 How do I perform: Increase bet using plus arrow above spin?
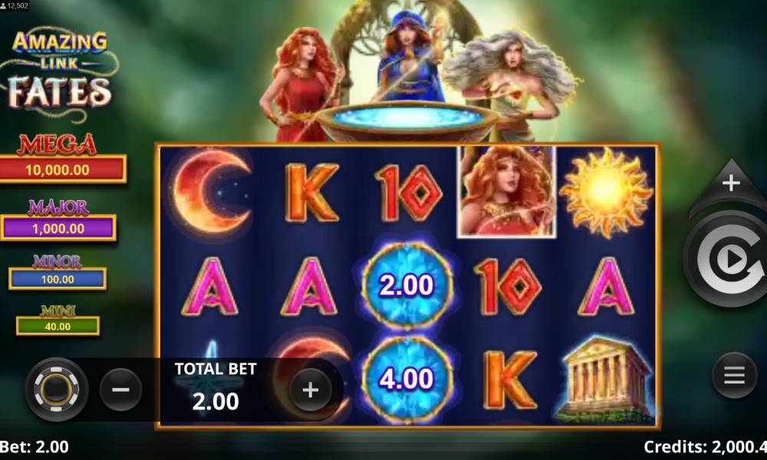click(731, 185)
